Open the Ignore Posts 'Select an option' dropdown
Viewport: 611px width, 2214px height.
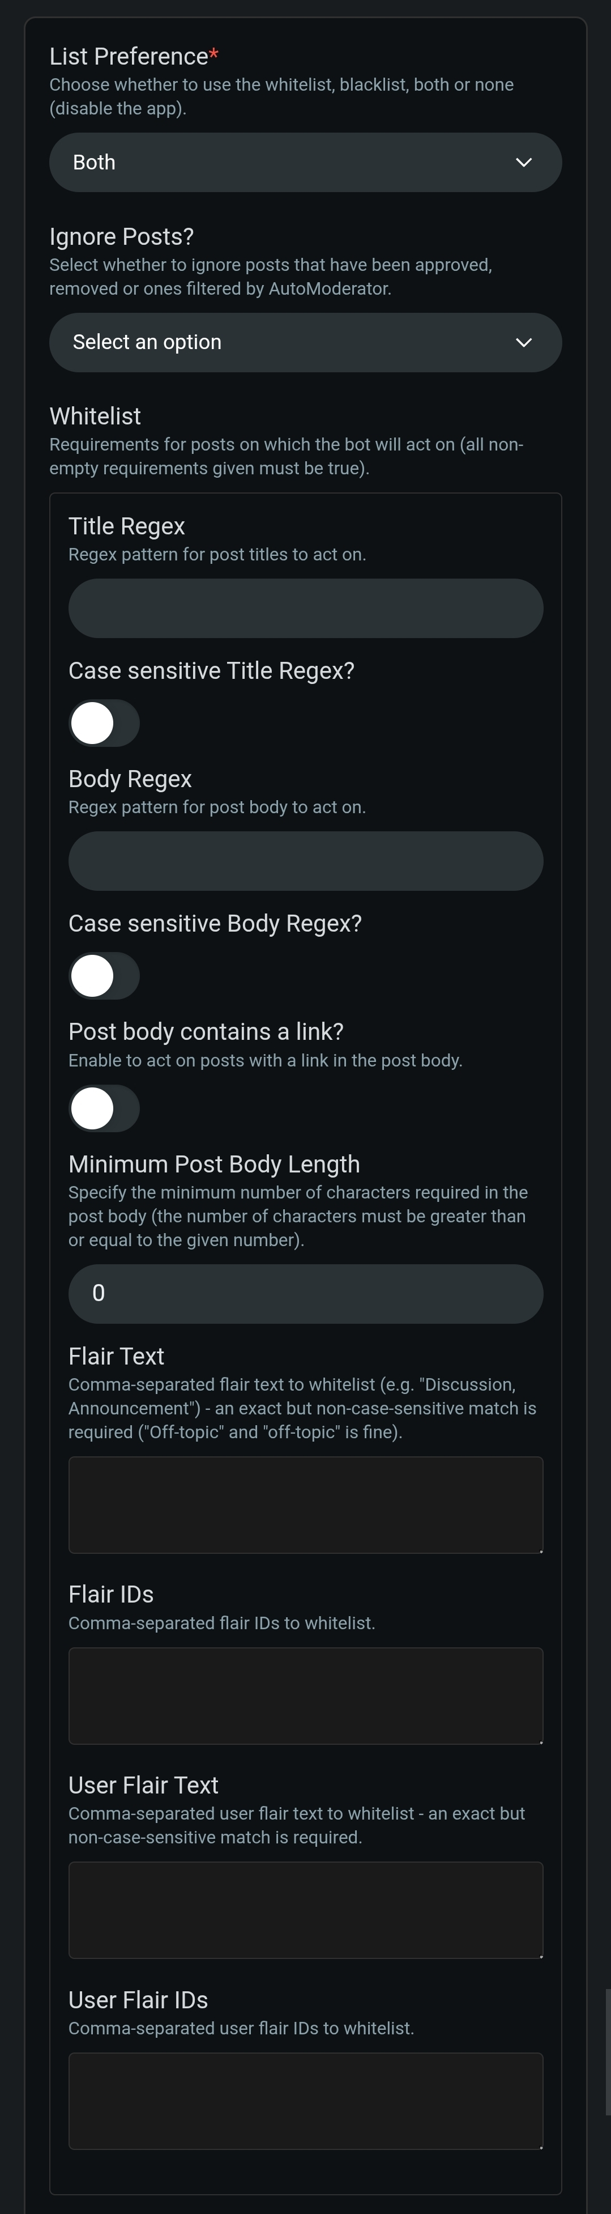(x=305, y=342)
